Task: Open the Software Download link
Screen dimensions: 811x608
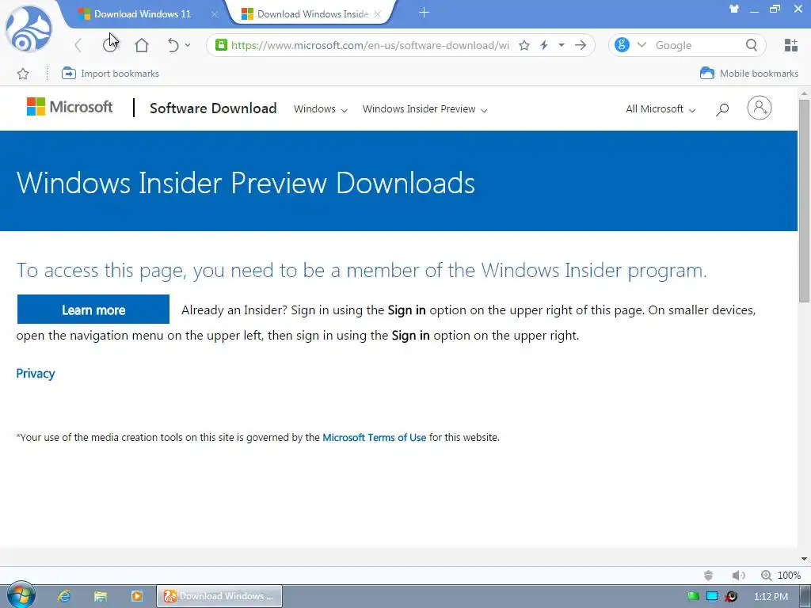Action: pyautogui.click(x=213, y=108)
